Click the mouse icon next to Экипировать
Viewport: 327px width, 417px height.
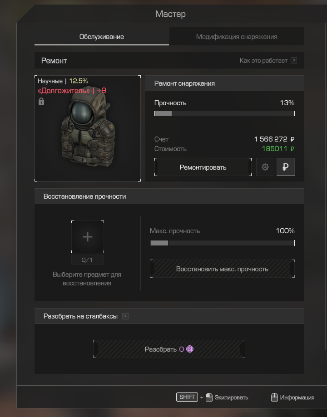pyautogui.click(x=209, y=397)
